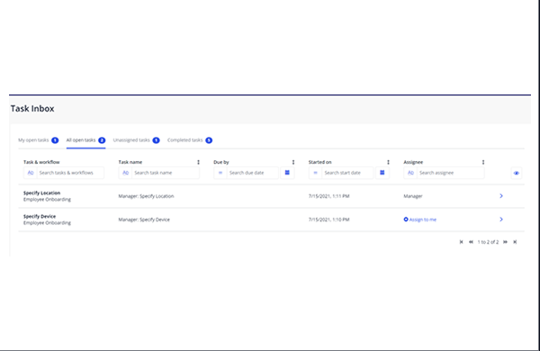Screen dimensions: 540x351
Task: Open text filter operator for Task & workflow
Action: point(31,173)
